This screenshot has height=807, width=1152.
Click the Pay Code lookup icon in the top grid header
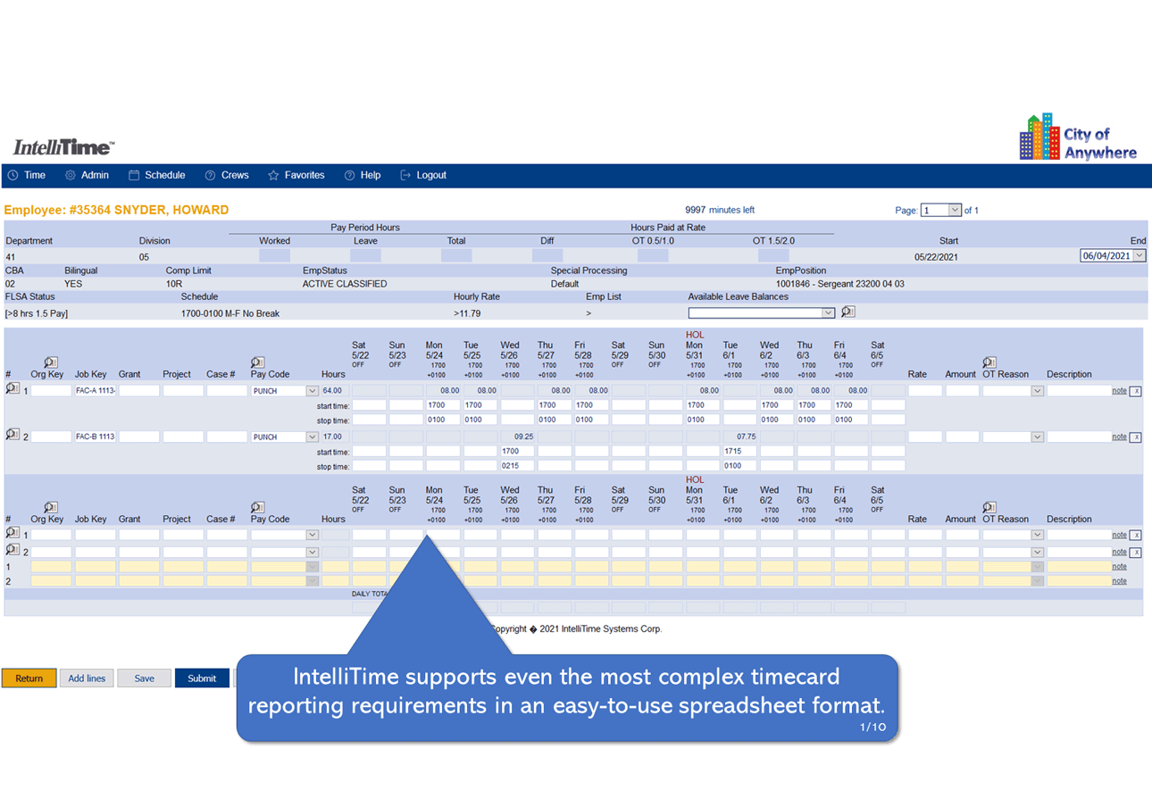point(257,362)
